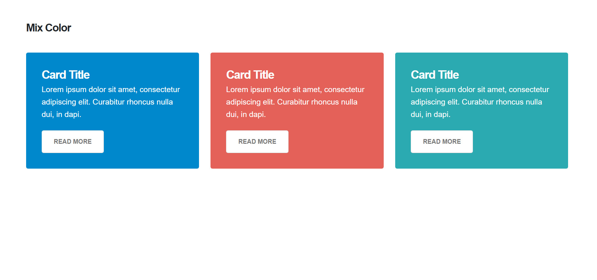The height and width of the screenshot is (280, 597).
Task: Click READ MORE on the blue card
Action: pyautogui.click(x=73, y=142)
